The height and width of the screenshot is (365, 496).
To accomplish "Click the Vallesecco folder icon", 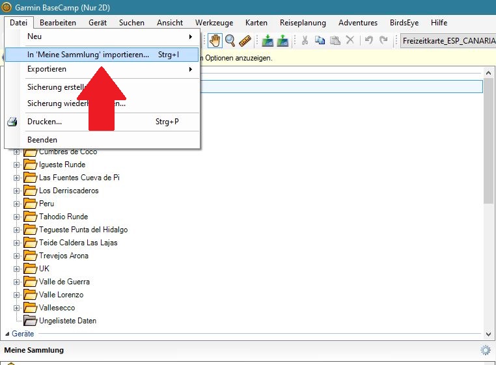I will [31, 308].
